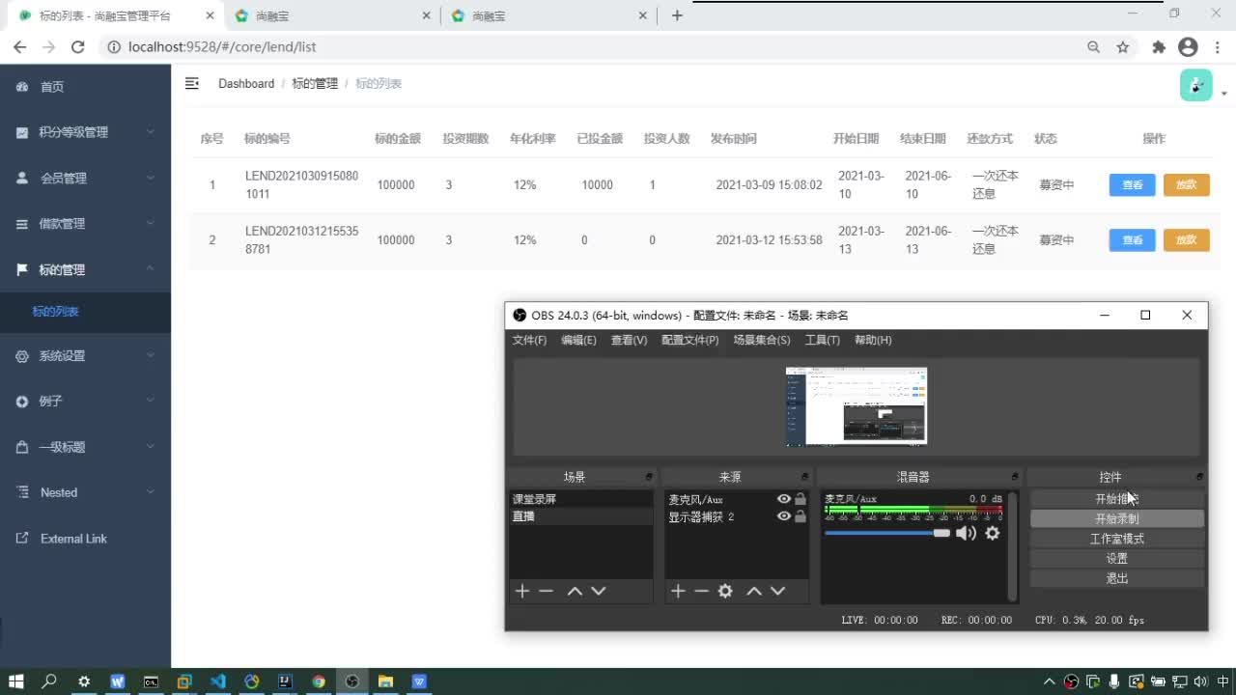1236x695 pixels.
Task: Click 退出 button in OBS
Action: click(1117, 578)
